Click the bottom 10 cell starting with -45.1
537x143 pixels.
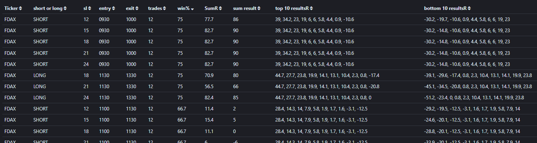pos(478,86)
